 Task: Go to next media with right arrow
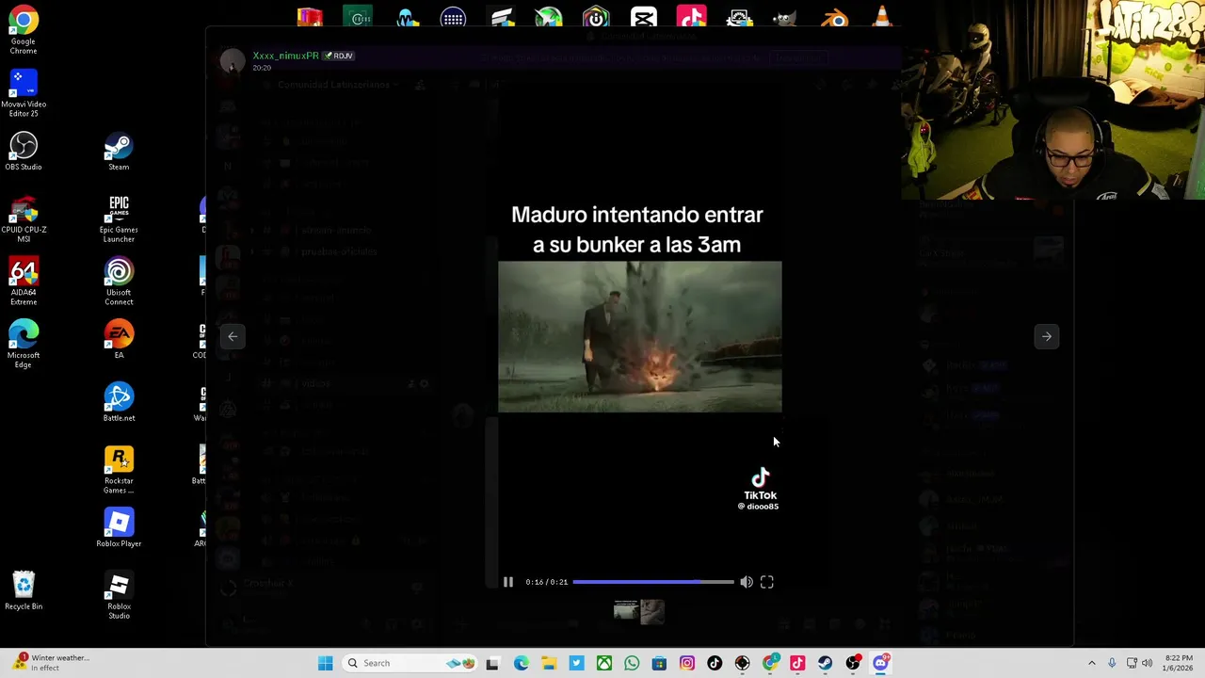(x=1046, y=336)
